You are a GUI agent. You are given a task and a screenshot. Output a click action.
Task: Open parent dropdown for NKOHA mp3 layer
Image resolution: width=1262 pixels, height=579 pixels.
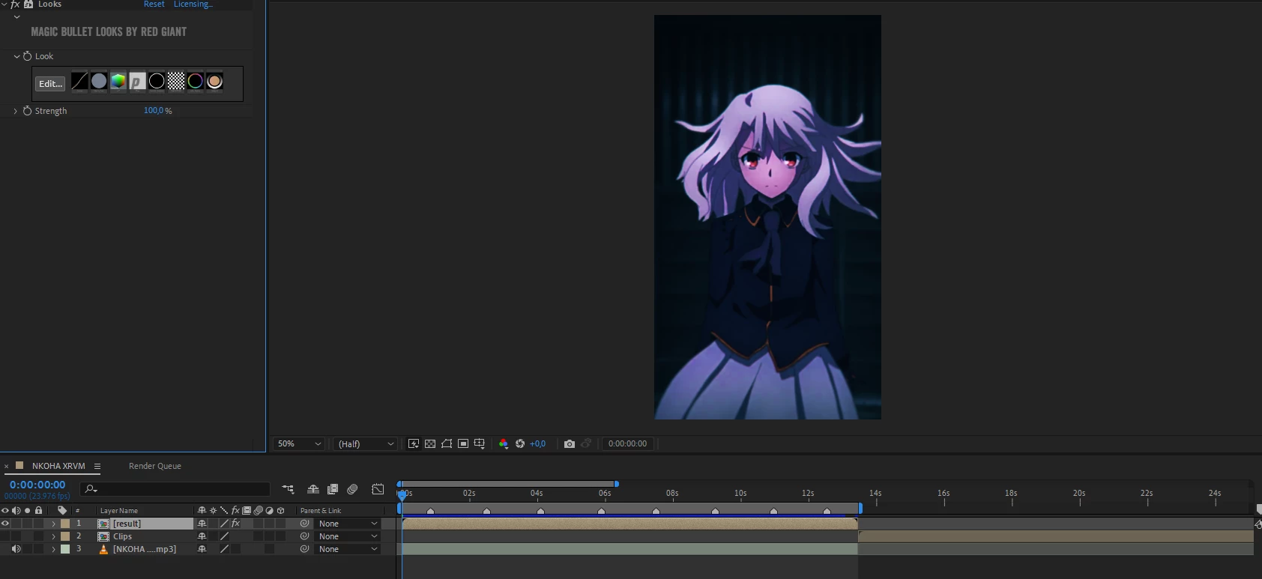pyautogui.click(x=348, y=549)
